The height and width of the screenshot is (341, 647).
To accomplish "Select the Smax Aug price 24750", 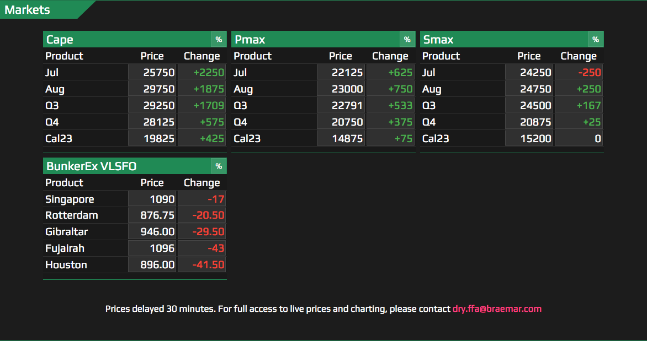I will pos(529,89).
